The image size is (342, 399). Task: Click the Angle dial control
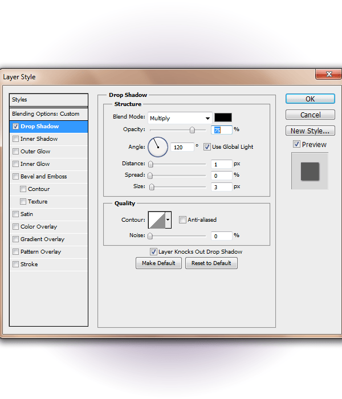click(158, 147)
